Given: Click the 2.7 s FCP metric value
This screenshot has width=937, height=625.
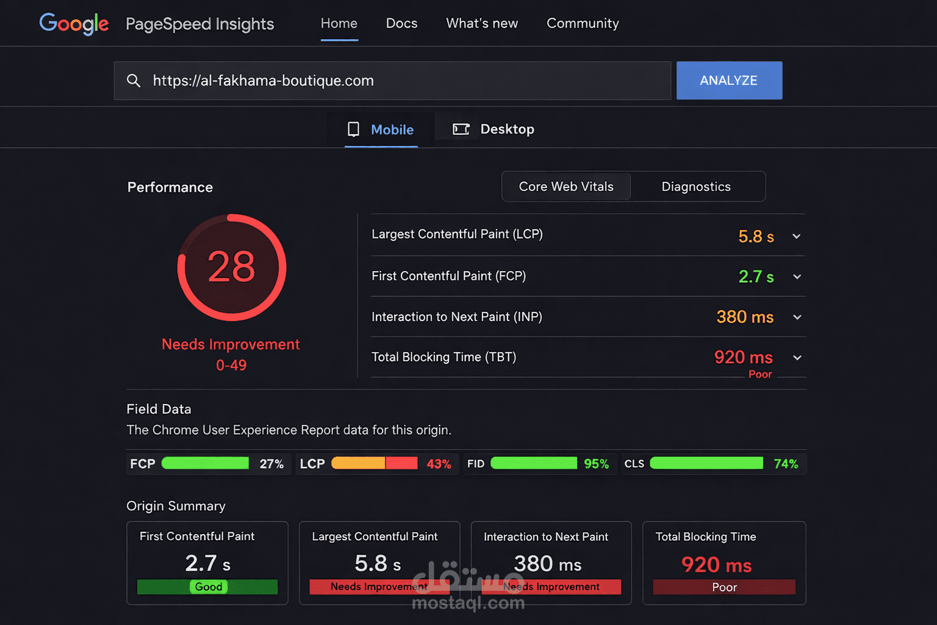Looking at the screenshot, I should (756, 276).
